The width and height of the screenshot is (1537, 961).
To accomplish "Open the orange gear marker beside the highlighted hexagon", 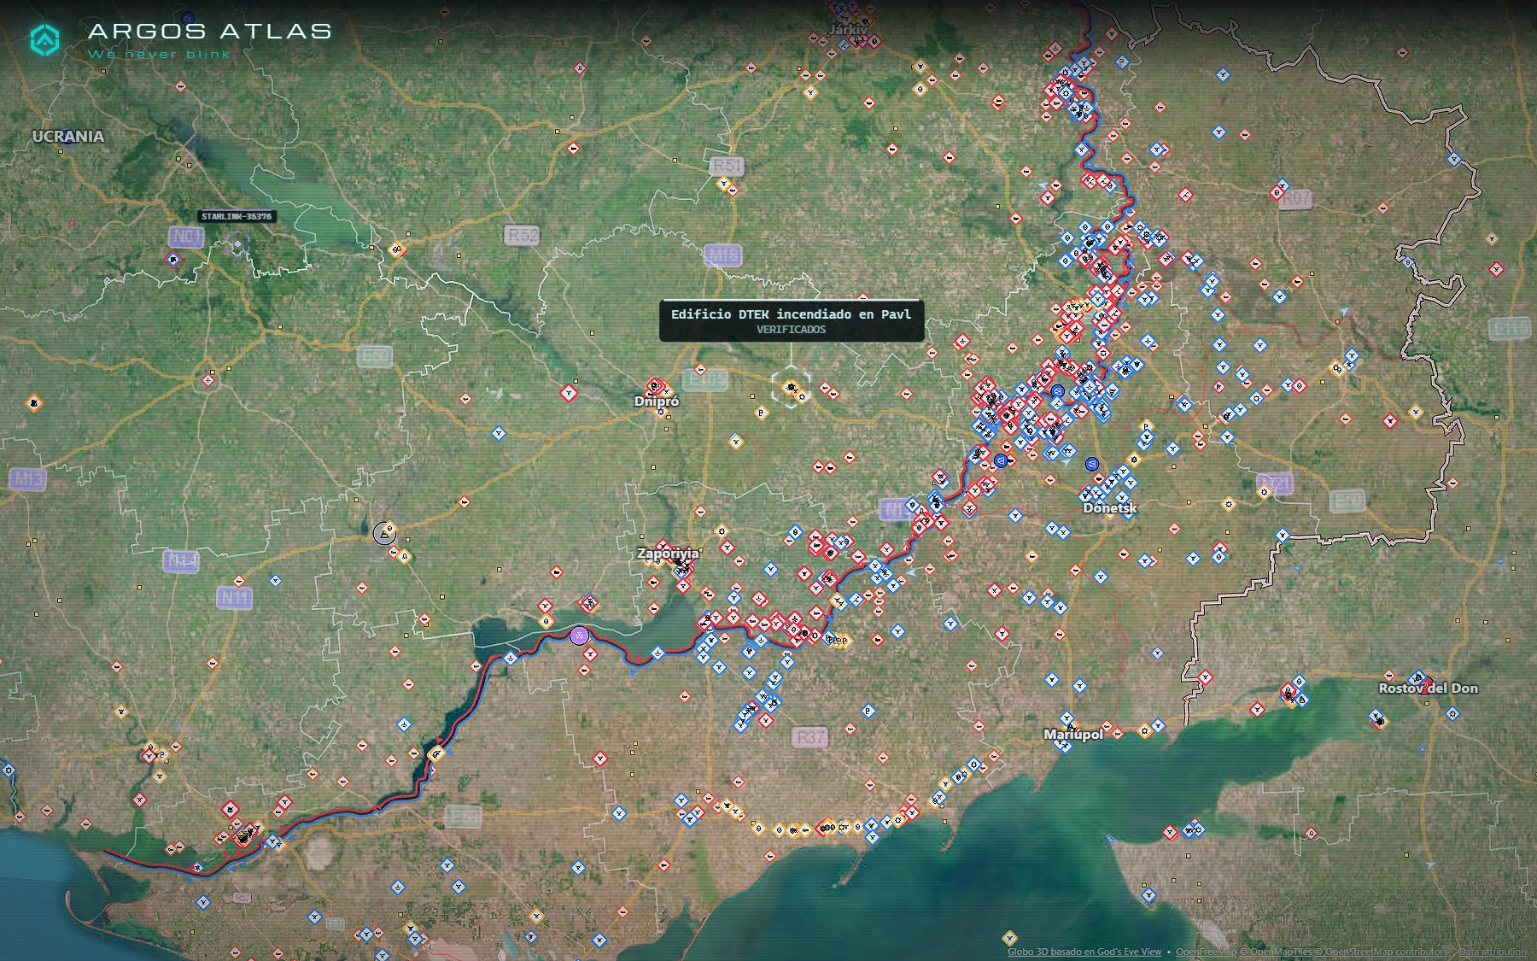I will 803,396.
